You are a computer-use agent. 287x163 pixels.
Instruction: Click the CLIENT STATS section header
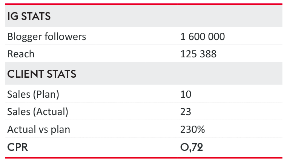pos(41,74)
